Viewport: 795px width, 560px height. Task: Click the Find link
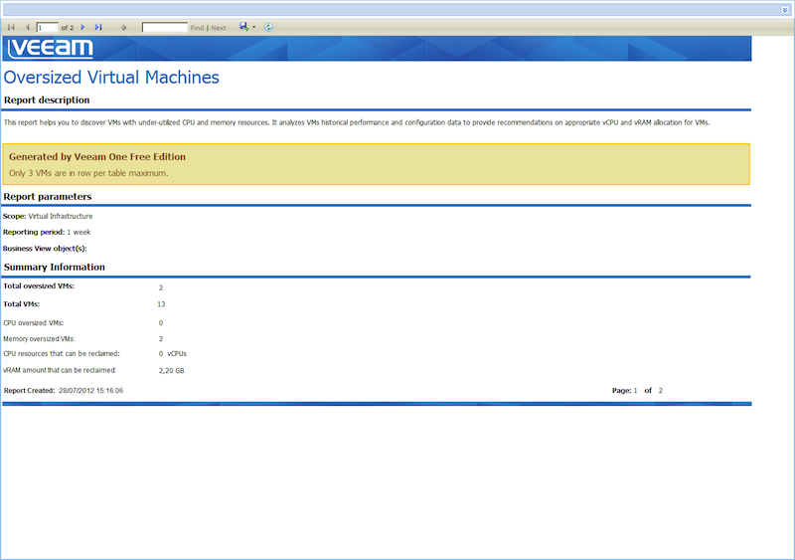coord(197,28)
